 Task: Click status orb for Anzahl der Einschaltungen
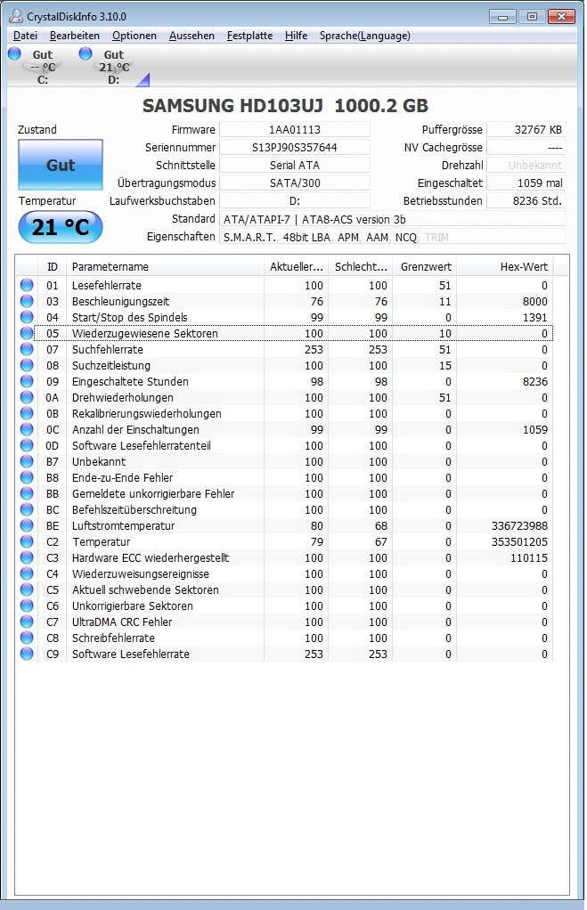tap(27, 429)
